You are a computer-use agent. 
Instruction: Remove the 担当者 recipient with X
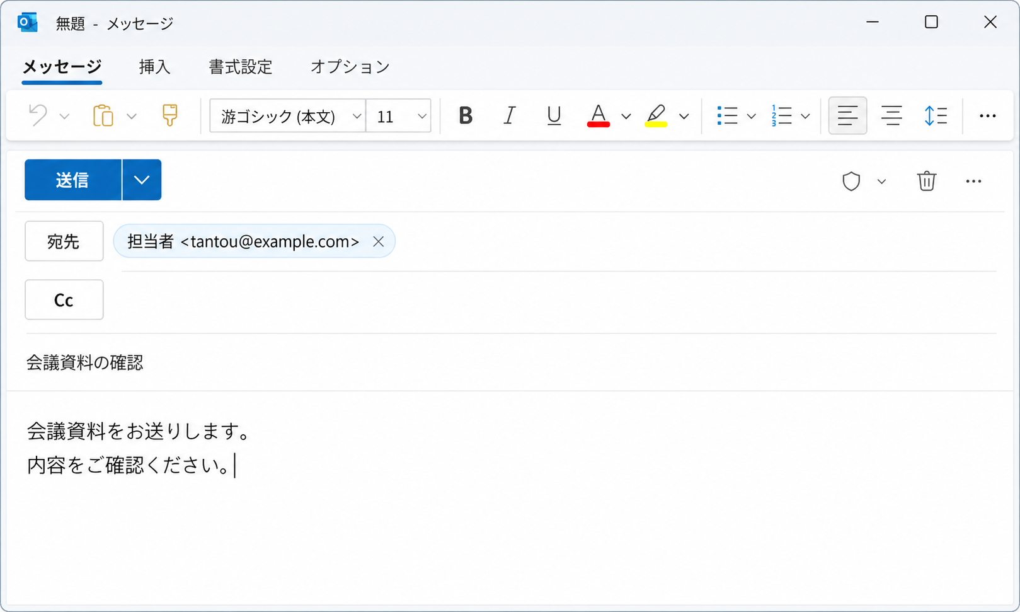point(378,241)
